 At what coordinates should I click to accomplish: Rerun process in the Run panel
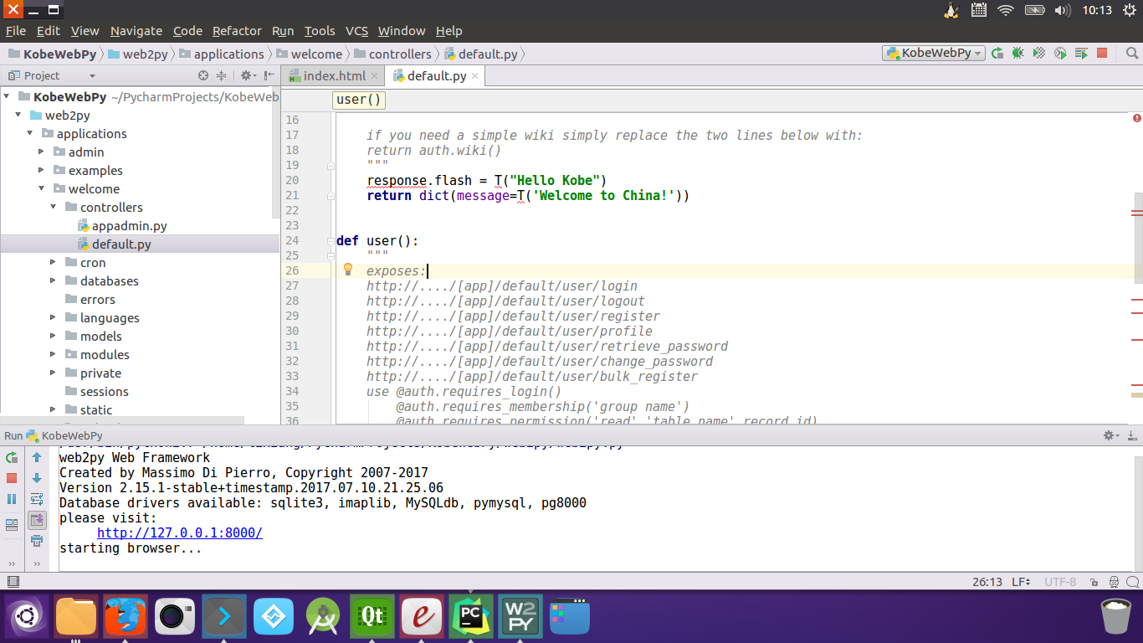tap(12, 458)
